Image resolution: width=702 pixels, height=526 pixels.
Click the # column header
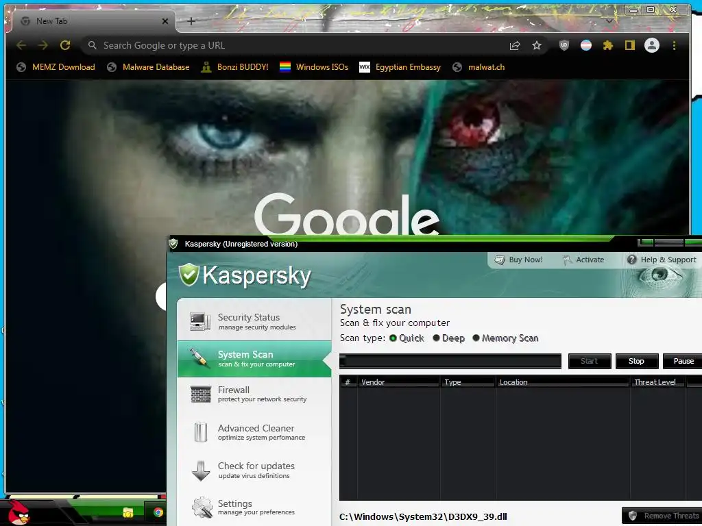click(348, 382)
